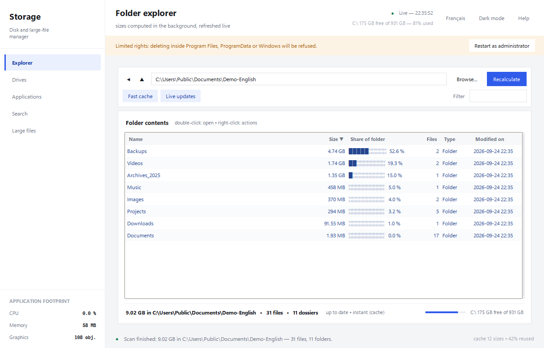
Task: Open the Search section
Action: point(53,114)
